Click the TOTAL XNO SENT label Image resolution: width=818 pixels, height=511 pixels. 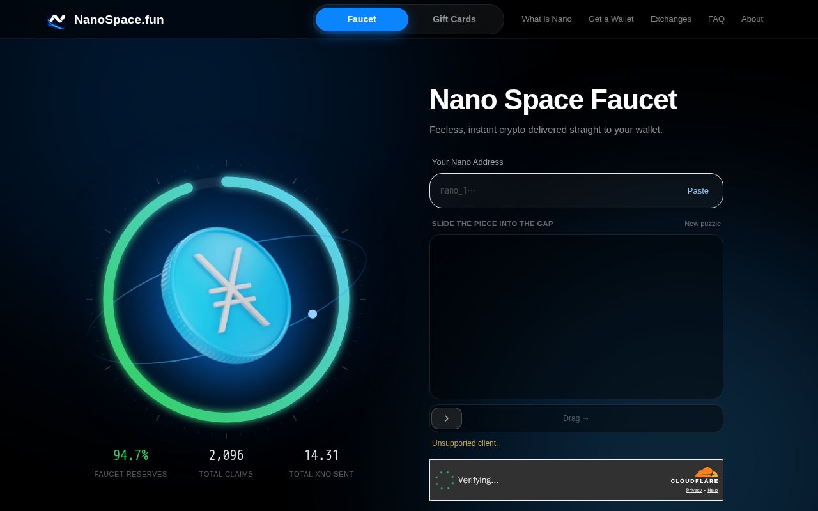321,474
